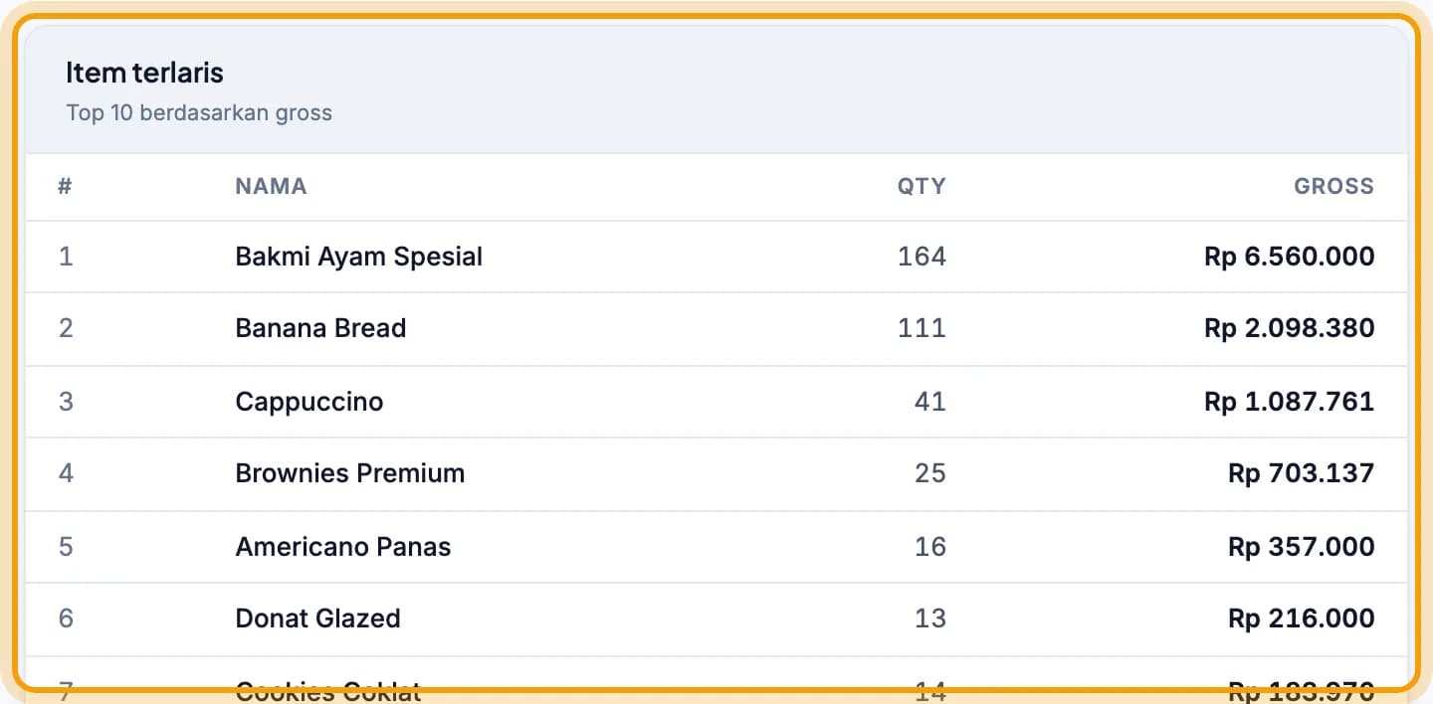
Task: Select the Top 10 berdasarkan gross subtitle
Action: coord(199,113)
